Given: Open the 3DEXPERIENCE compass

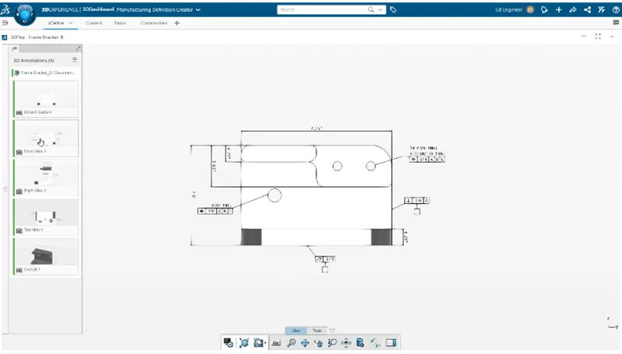Looking at the screenshot, I should 26,14.
